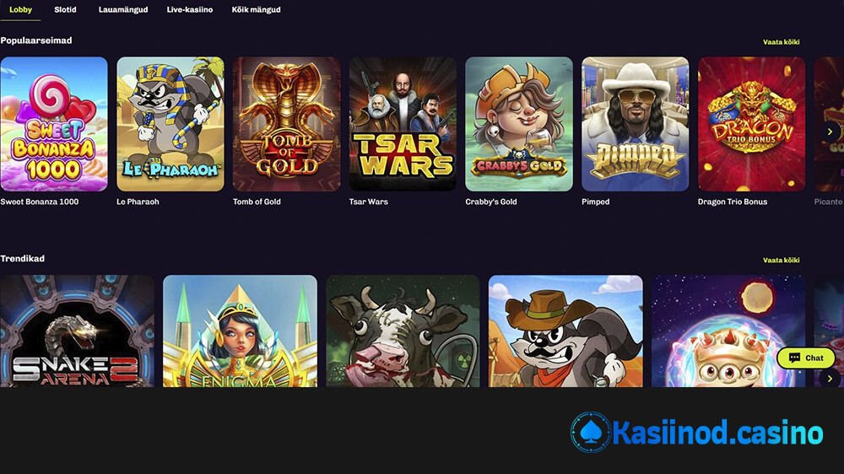Switch to the Slotid tab
This screenshot has height=474, width=844.
tap(65, 9)
